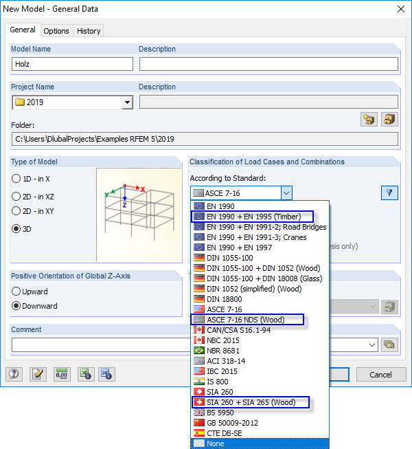The height and width of the screenshot is (449, 412).
Task: Click the Cancel button
Action: pos(381,375)
